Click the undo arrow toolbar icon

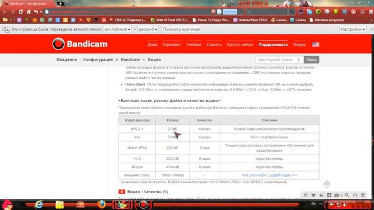pos(36,12)
